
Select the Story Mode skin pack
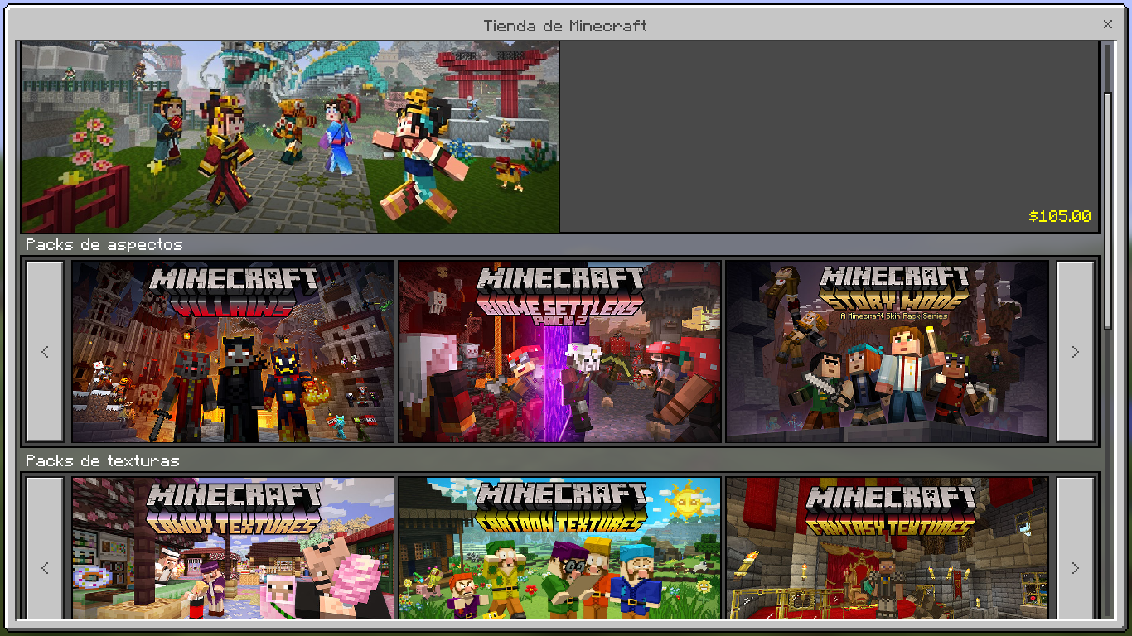coord(887,352)
